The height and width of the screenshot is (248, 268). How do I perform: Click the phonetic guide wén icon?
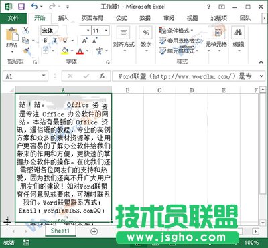[99, 51]
